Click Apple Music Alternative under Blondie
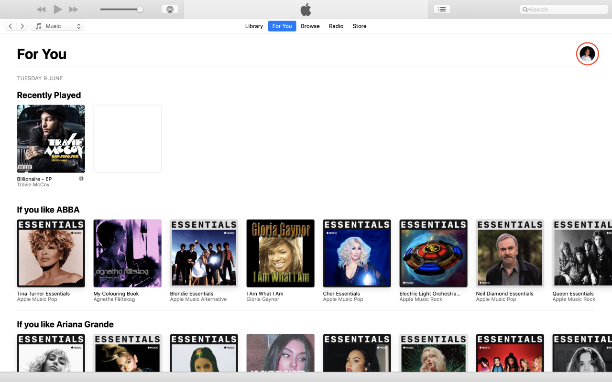Viewport: 612px width, 382px height. [x=198, y=299]
